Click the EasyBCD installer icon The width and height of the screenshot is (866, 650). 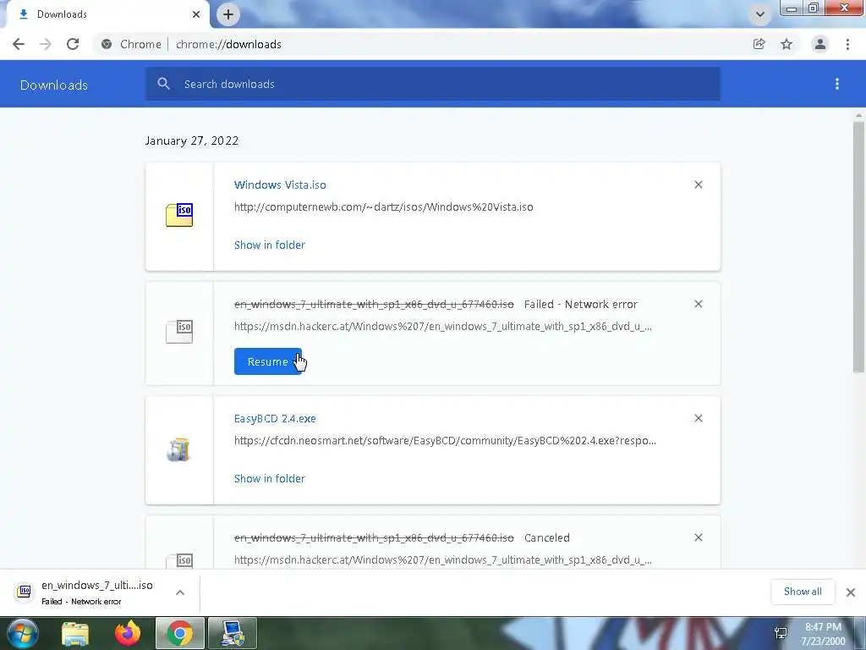click(x=179, y=449)
